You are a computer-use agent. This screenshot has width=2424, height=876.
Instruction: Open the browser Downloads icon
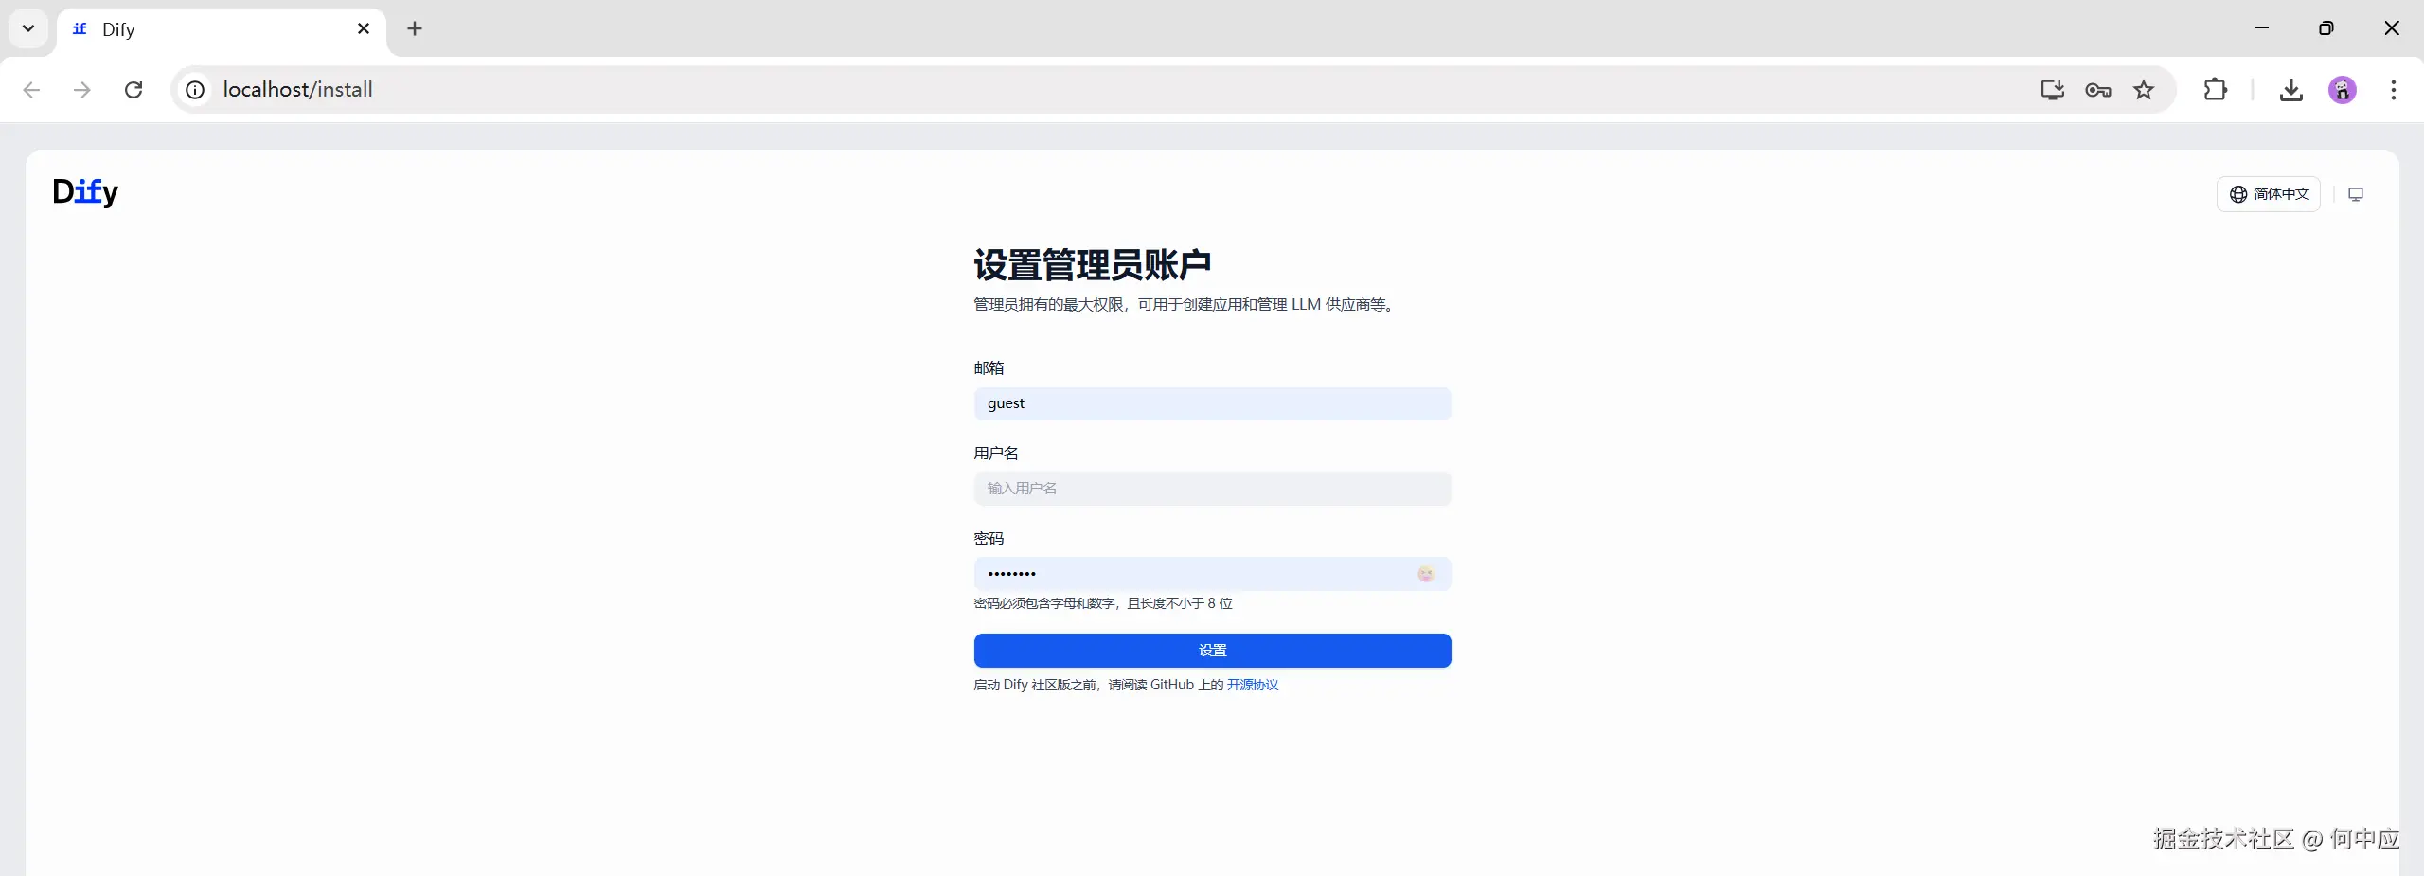click(x=2290, y=90)
